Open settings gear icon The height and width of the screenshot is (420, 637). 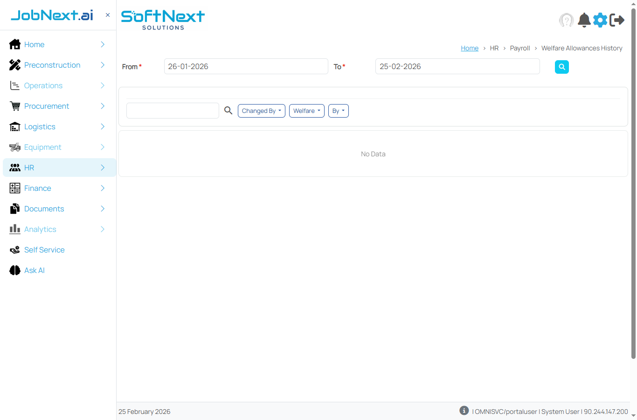click(600, 20)
